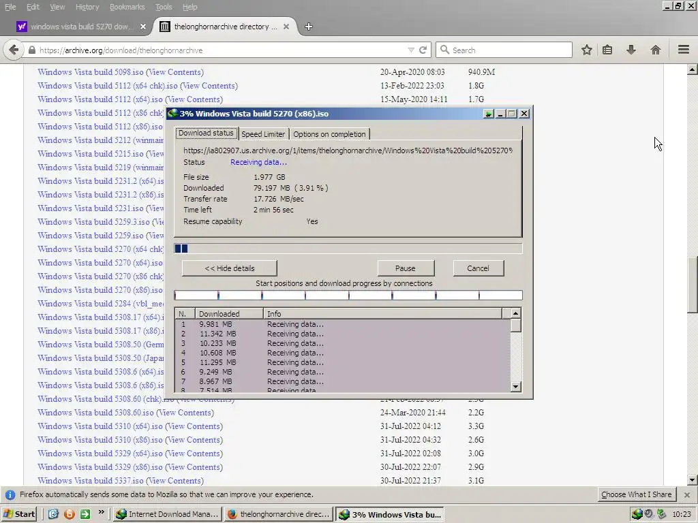Click the IDM tray-minimize icon in dialog titlebar
This screenshot has width=698, height=523.
[488, 114]
